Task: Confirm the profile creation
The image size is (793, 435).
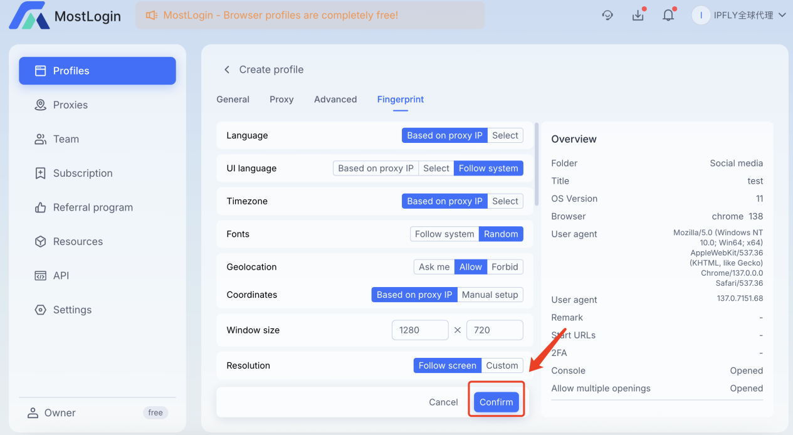Action: 496,402
